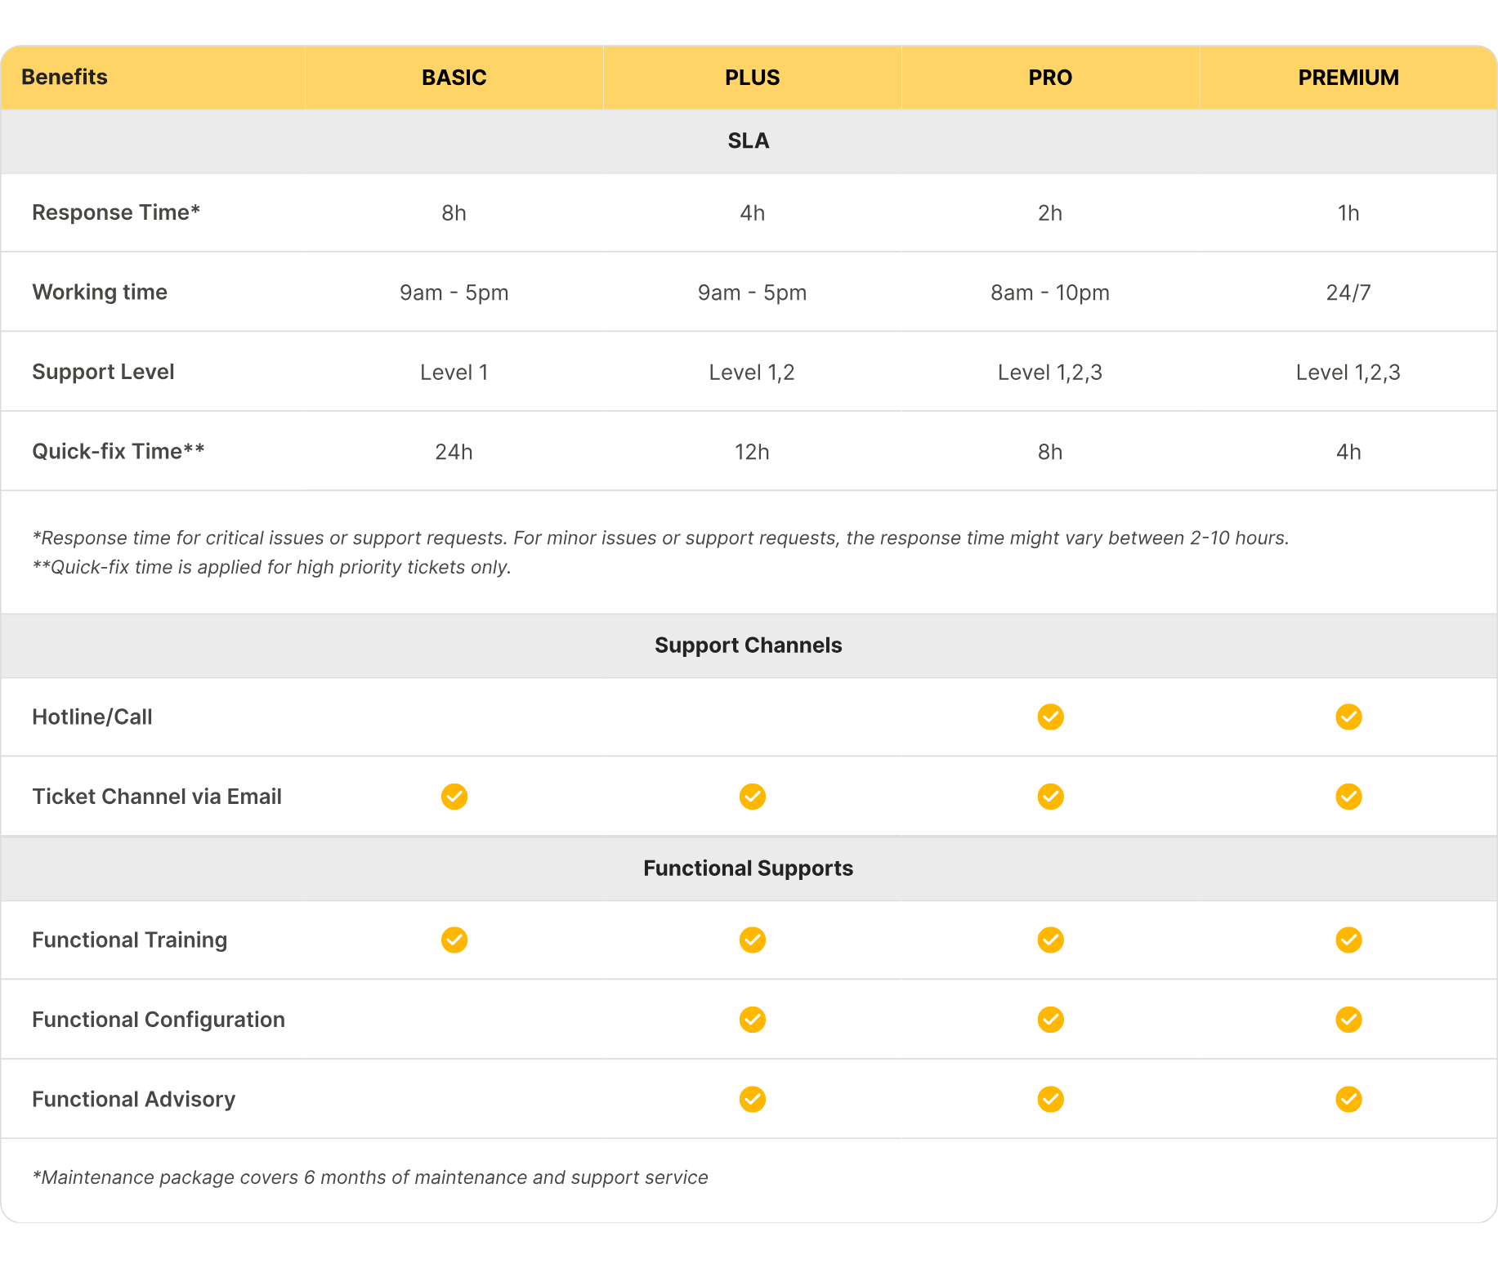
Task: Click the Functional Supports section header
Action: (x=749, y=868)
